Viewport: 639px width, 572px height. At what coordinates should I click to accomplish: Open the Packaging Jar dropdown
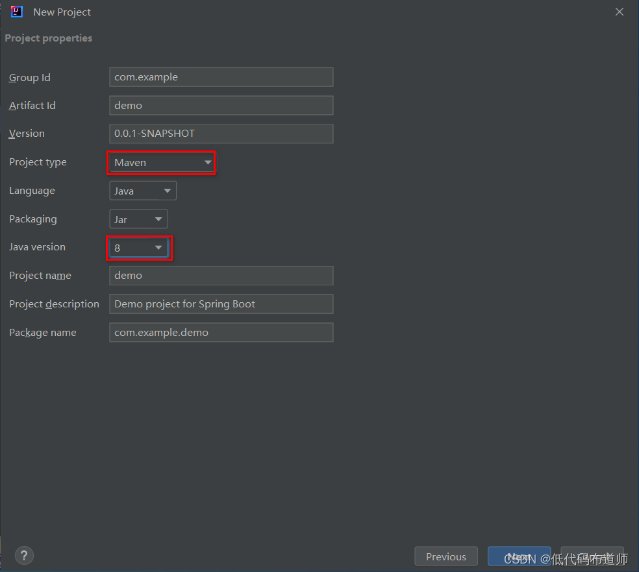(138, 219)
